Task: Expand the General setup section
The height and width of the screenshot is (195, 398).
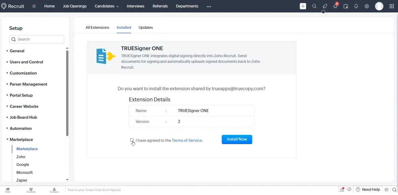Action: (x=15, y=51)
